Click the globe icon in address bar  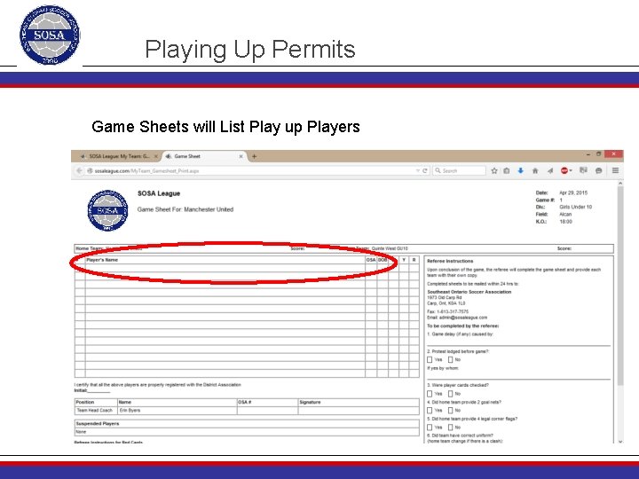(x=90, y=170)
